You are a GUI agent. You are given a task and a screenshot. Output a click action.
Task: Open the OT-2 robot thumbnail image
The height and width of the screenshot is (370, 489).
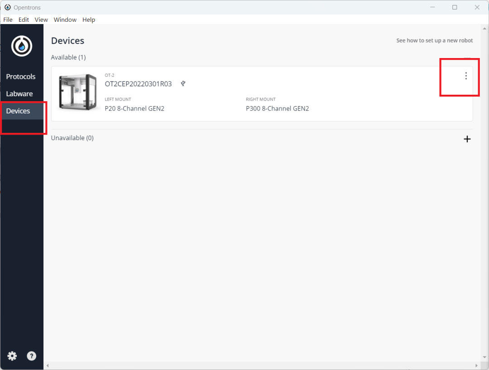[x=78, y=92]
